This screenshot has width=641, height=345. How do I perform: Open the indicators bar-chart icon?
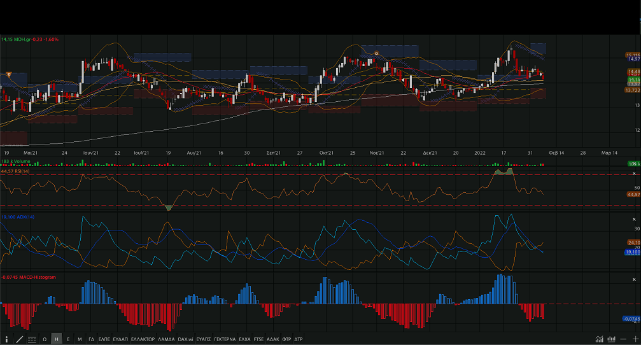[612, 339]
